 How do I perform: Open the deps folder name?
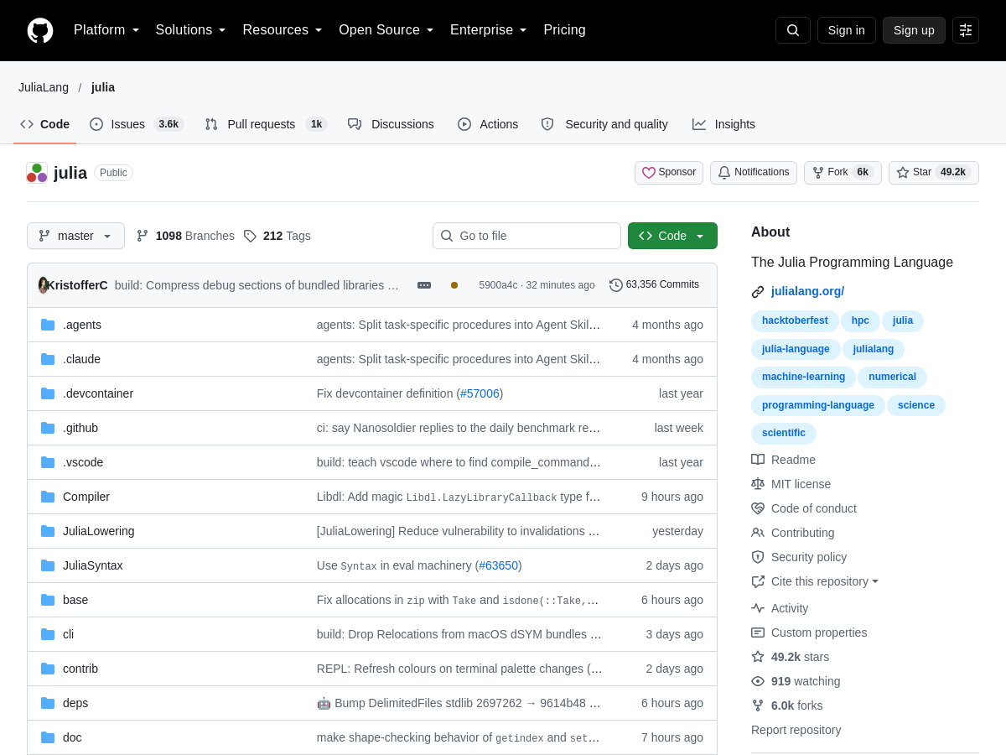click(x=75, y=703)
